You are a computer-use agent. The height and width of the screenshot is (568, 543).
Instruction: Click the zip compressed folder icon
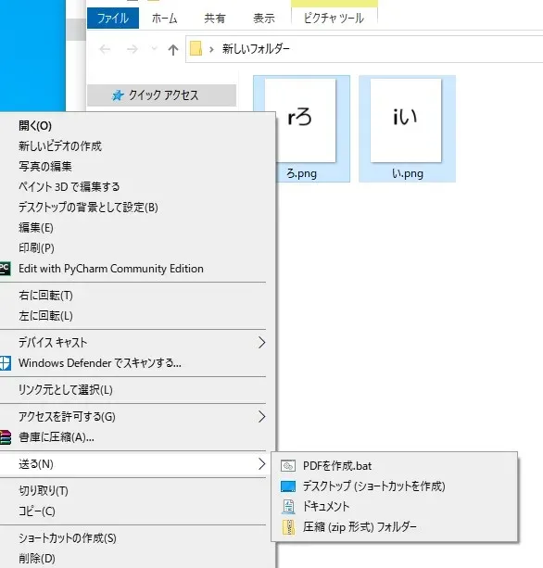click(288, 527)
